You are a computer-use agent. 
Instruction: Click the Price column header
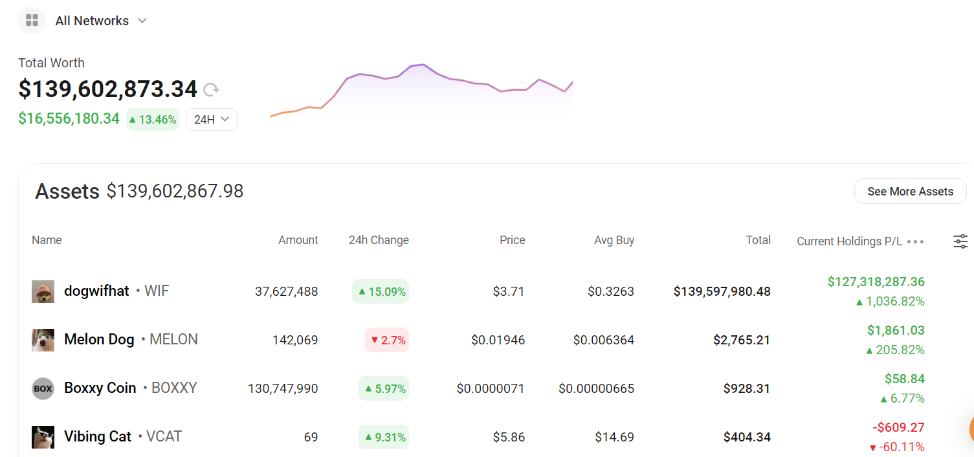(512, 240)
